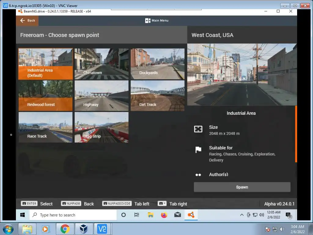Open the Mail app in Win10 taskbar
This screenshot has height=235, width=313.
[178, 215]
